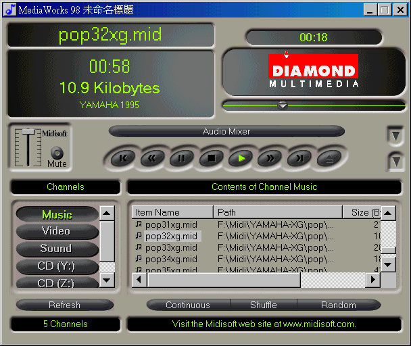Click the music note icon beside pop31xg.mid
The image size is (411, 346).
pyautogui.click(x=139, y=224)
